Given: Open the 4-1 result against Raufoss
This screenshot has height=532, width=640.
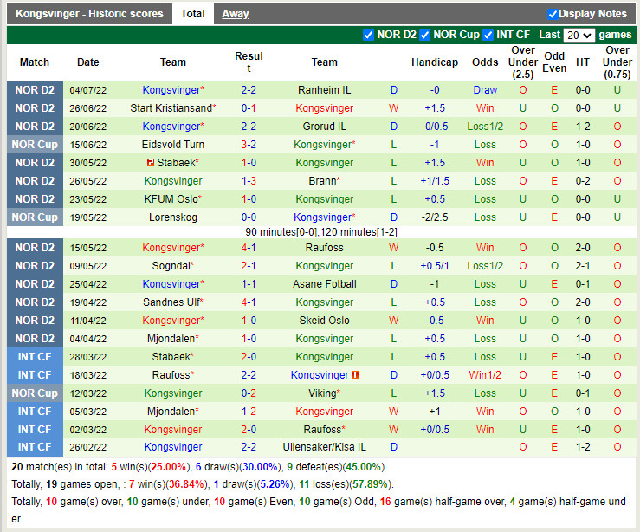Looking at the screenshot, I should coord(249,248).
